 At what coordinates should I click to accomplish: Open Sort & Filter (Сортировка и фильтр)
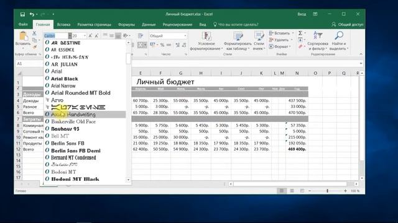point(318,41)
